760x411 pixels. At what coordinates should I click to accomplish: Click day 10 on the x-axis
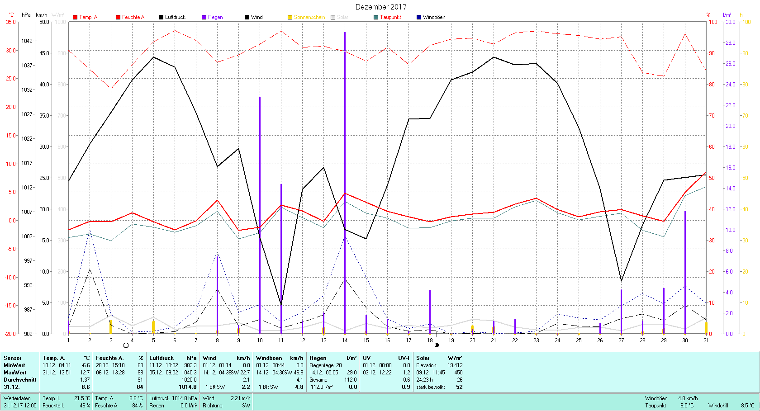pyautogui.click(x=260, y=340)
